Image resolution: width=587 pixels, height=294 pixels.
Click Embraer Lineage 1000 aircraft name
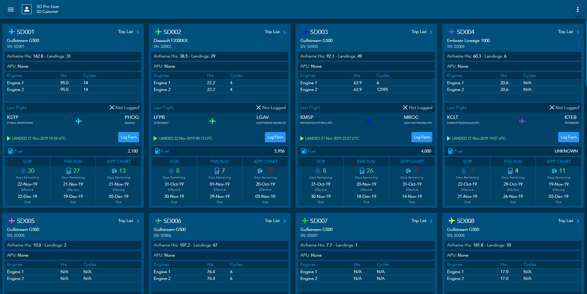point(468,40)
